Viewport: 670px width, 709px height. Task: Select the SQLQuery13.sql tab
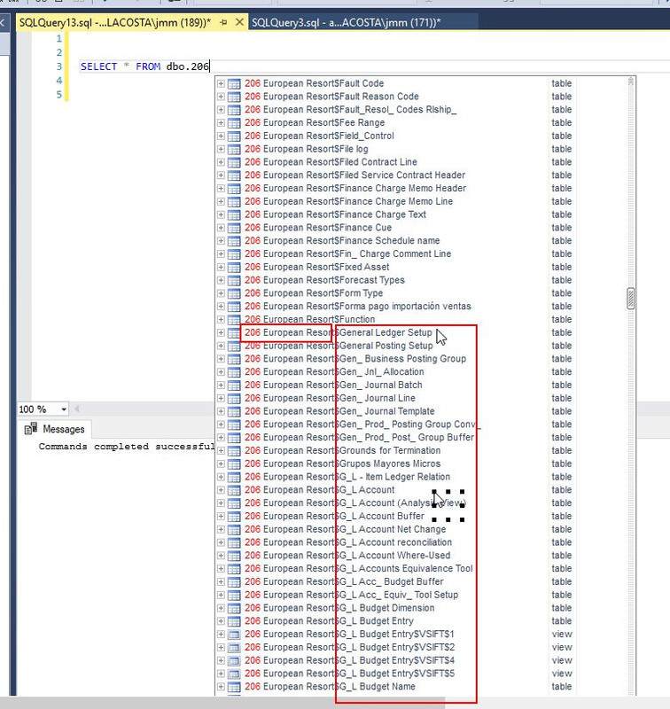pyautogui.click(x=115, y=22)
